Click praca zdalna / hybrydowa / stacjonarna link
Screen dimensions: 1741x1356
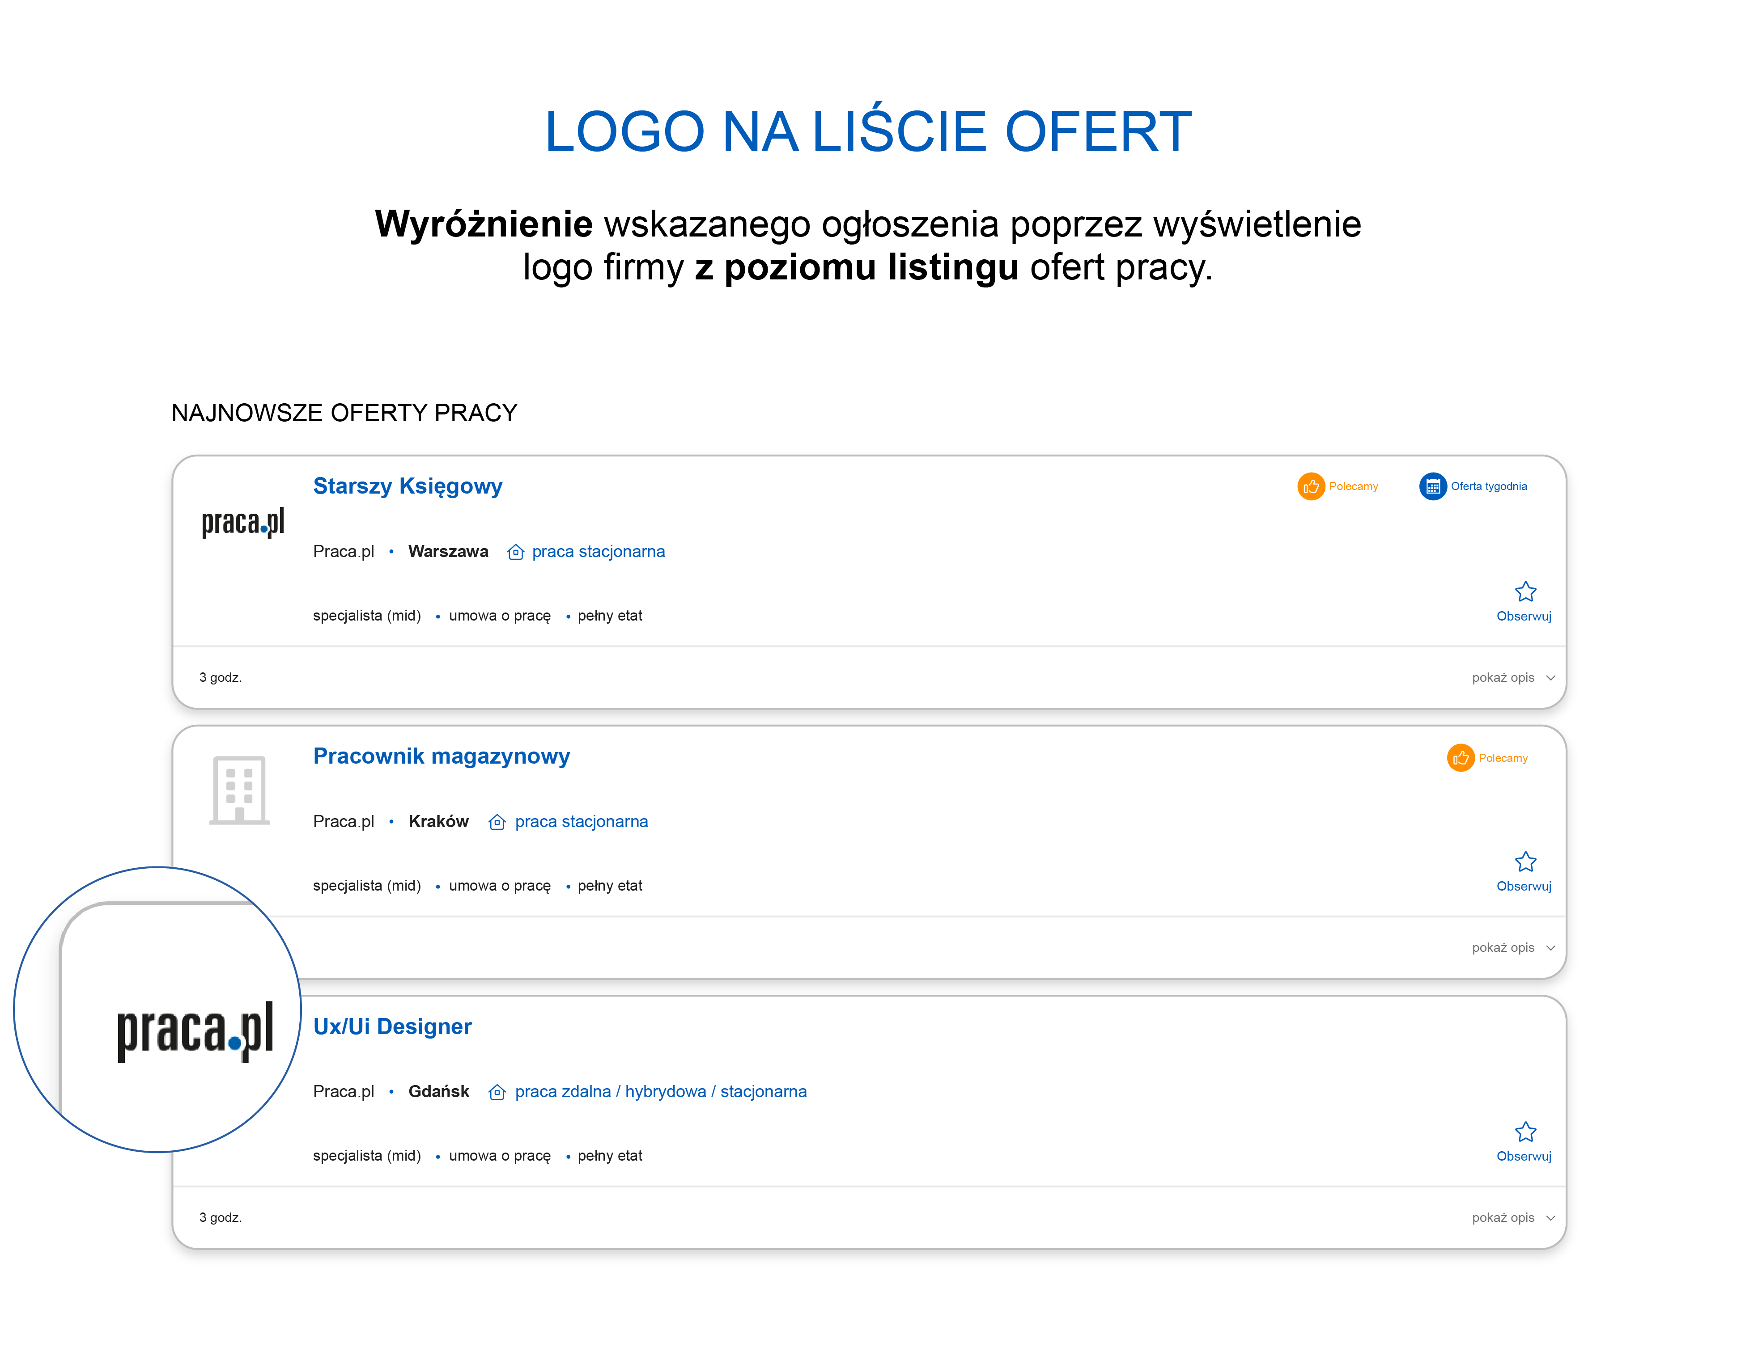pos(660,1091)
